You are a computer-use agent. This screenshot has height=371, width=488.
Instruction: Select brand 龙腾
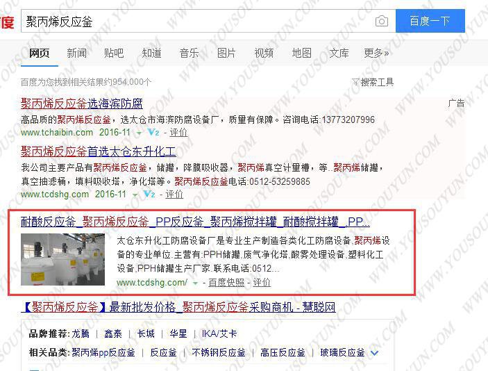(81, 334)
